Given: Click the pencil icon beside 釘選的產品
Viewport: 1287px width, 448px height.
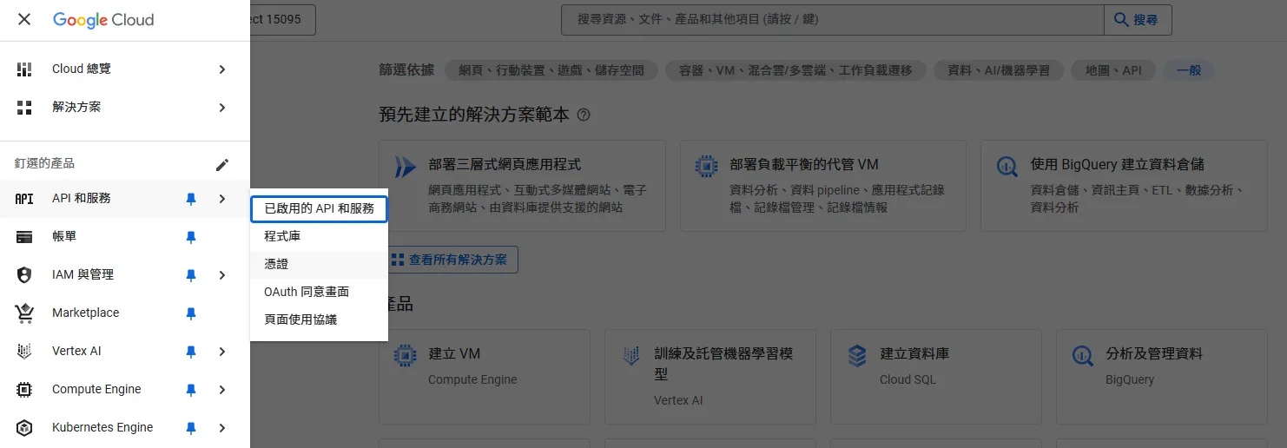Looking at the screenshot, I should click(x=222, y=164).
